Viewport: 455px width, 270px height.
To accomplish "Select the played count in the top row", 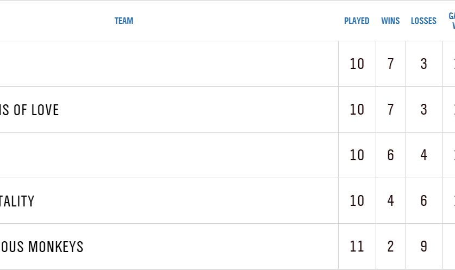I will 357,64.
